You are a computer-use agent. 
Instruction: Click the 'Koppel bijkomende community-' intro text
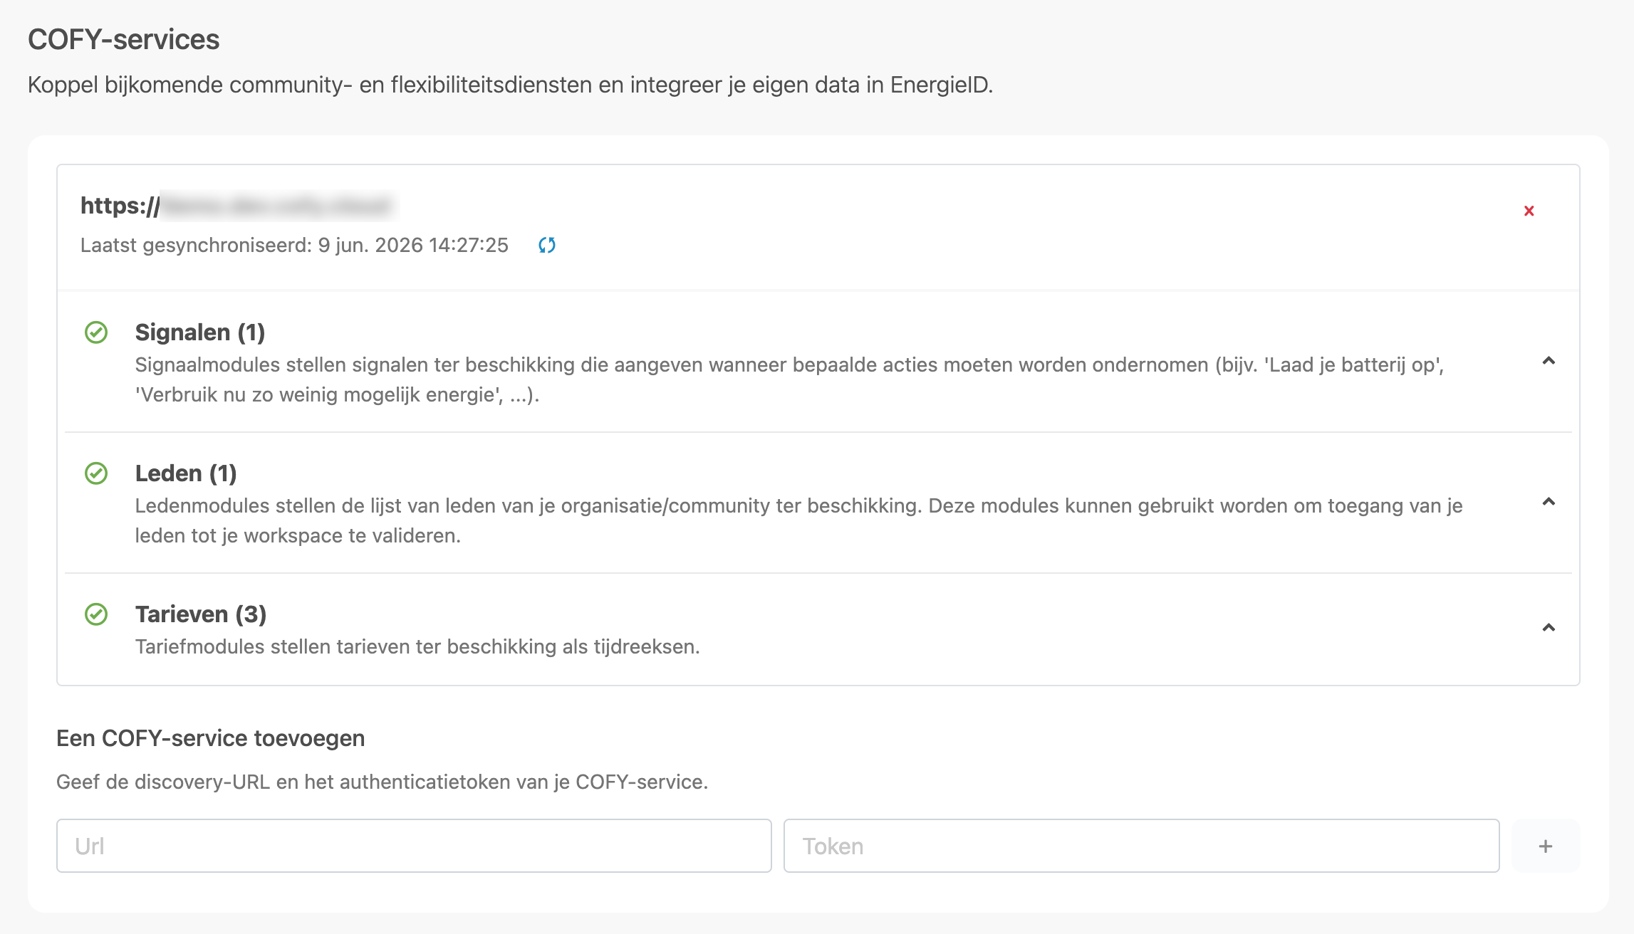(x=510, y=85)
